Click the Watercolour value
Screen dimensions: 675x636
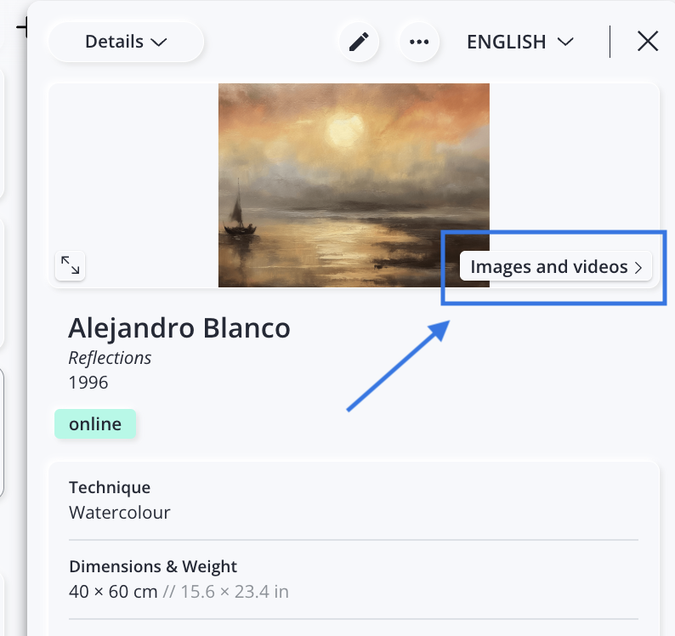click(120, 513)
